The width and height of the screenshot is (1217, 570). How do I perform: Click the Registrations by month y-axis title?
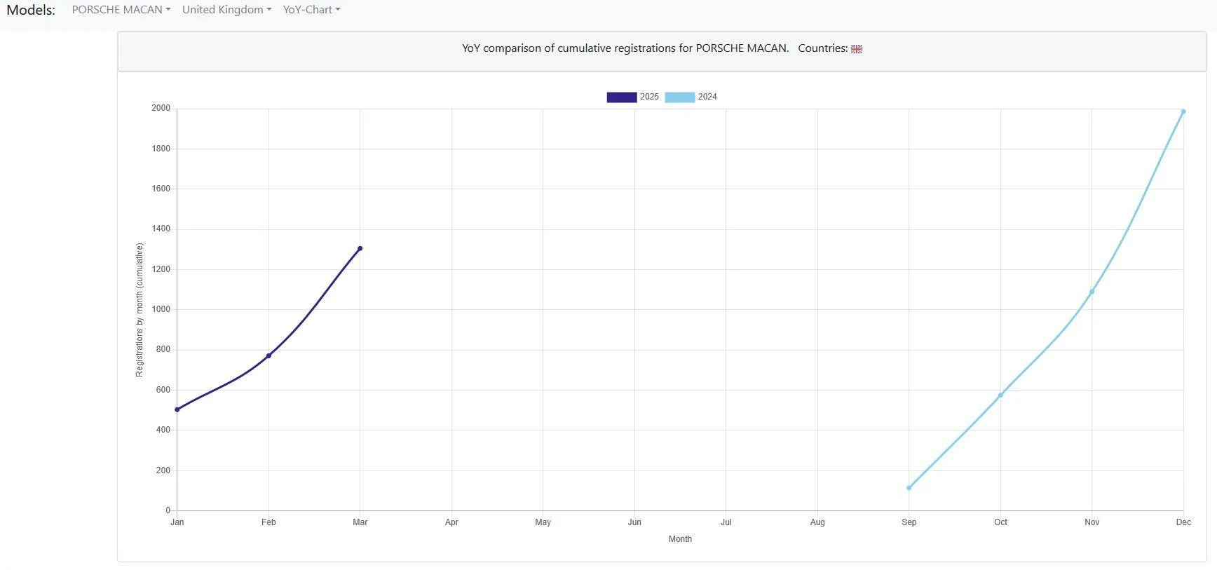pos(140,310)
